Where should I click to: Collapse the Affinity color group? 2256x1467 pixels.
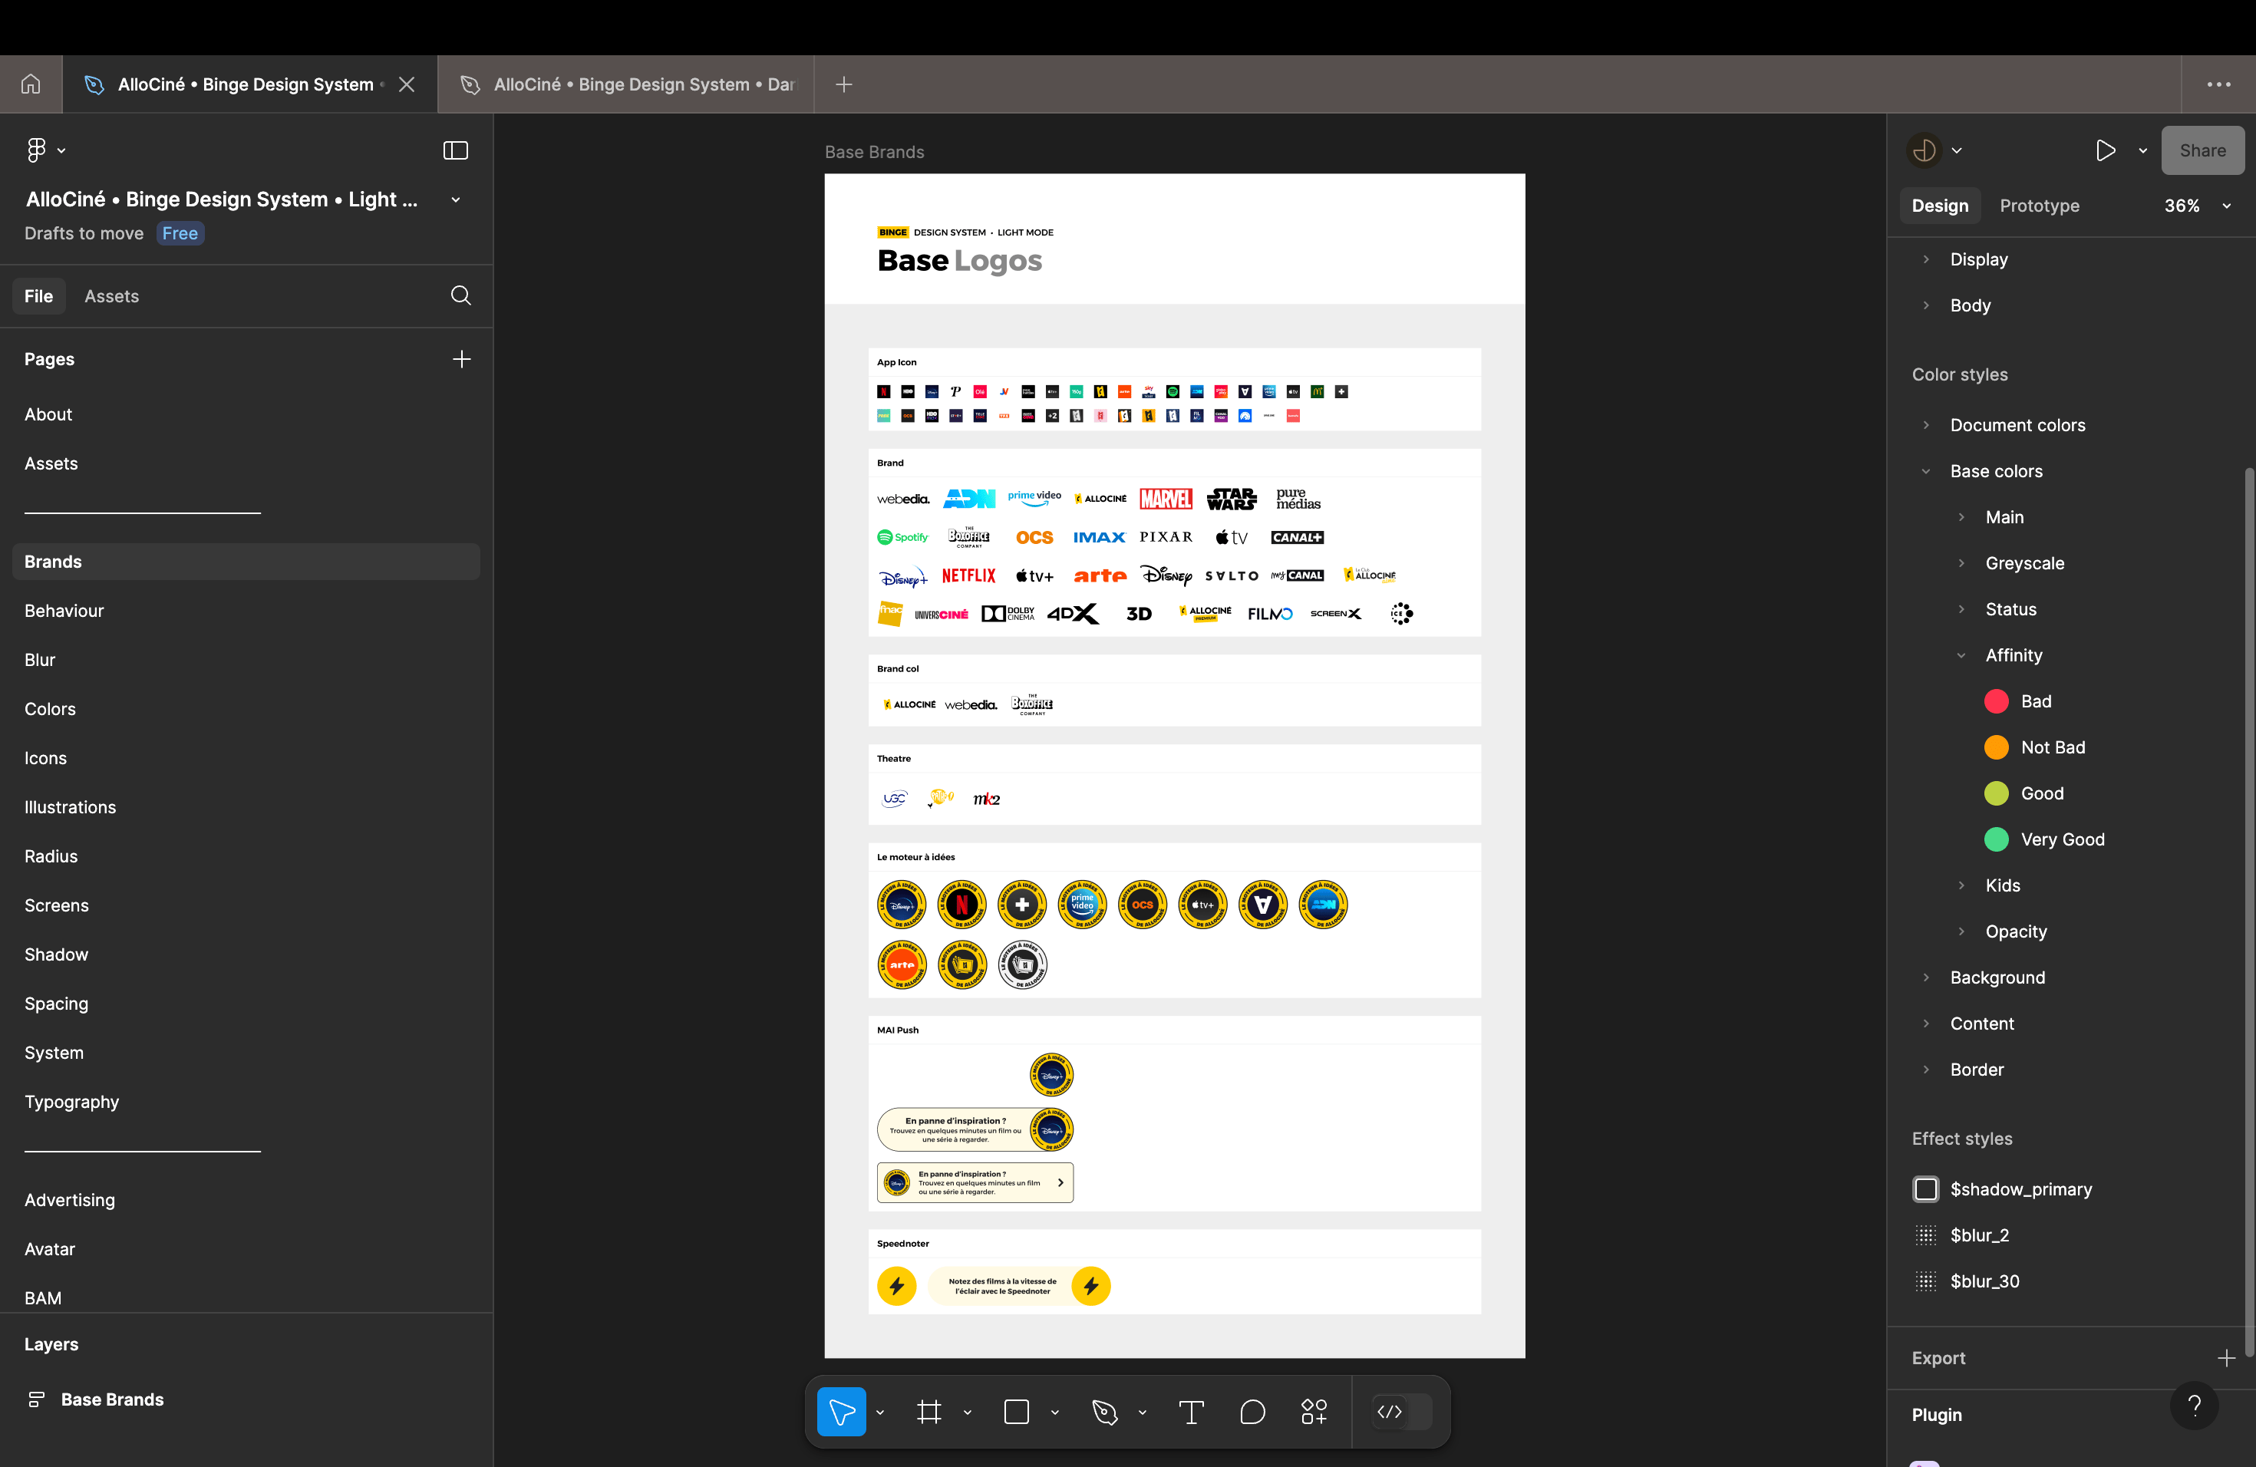pyautogui.click(x=1961, y=654)
